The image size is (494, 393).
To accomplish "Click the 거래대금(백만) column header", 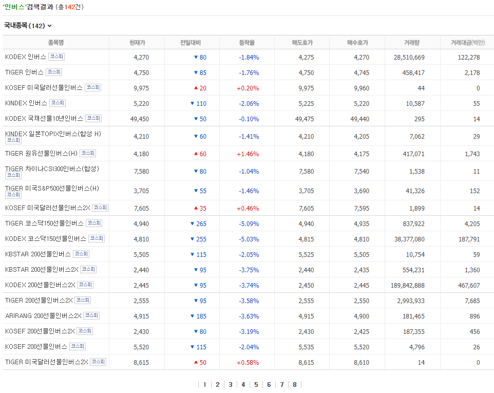I will coord(467,43).
